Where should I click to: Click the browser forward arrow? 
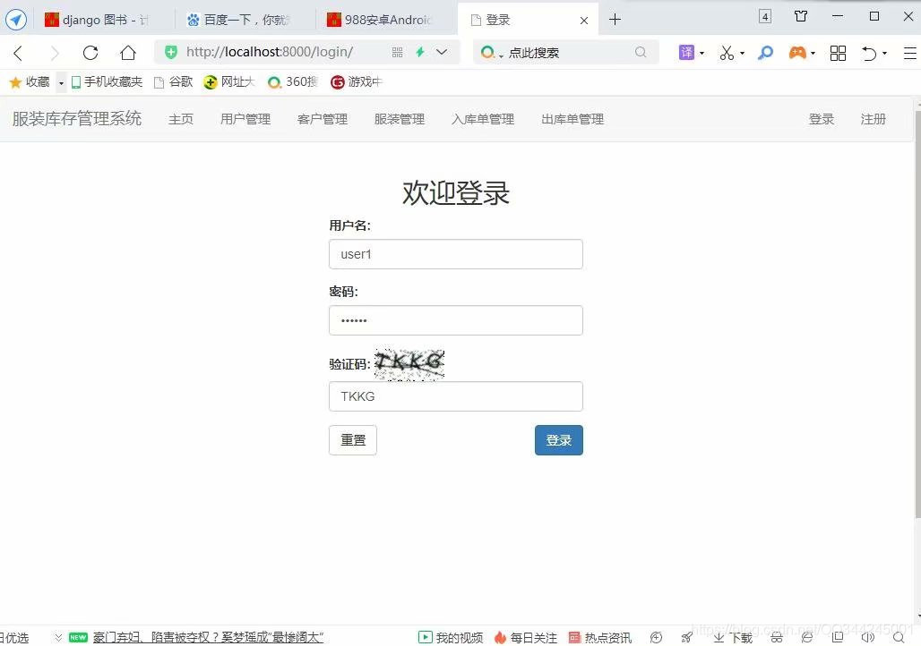(55, 54)
